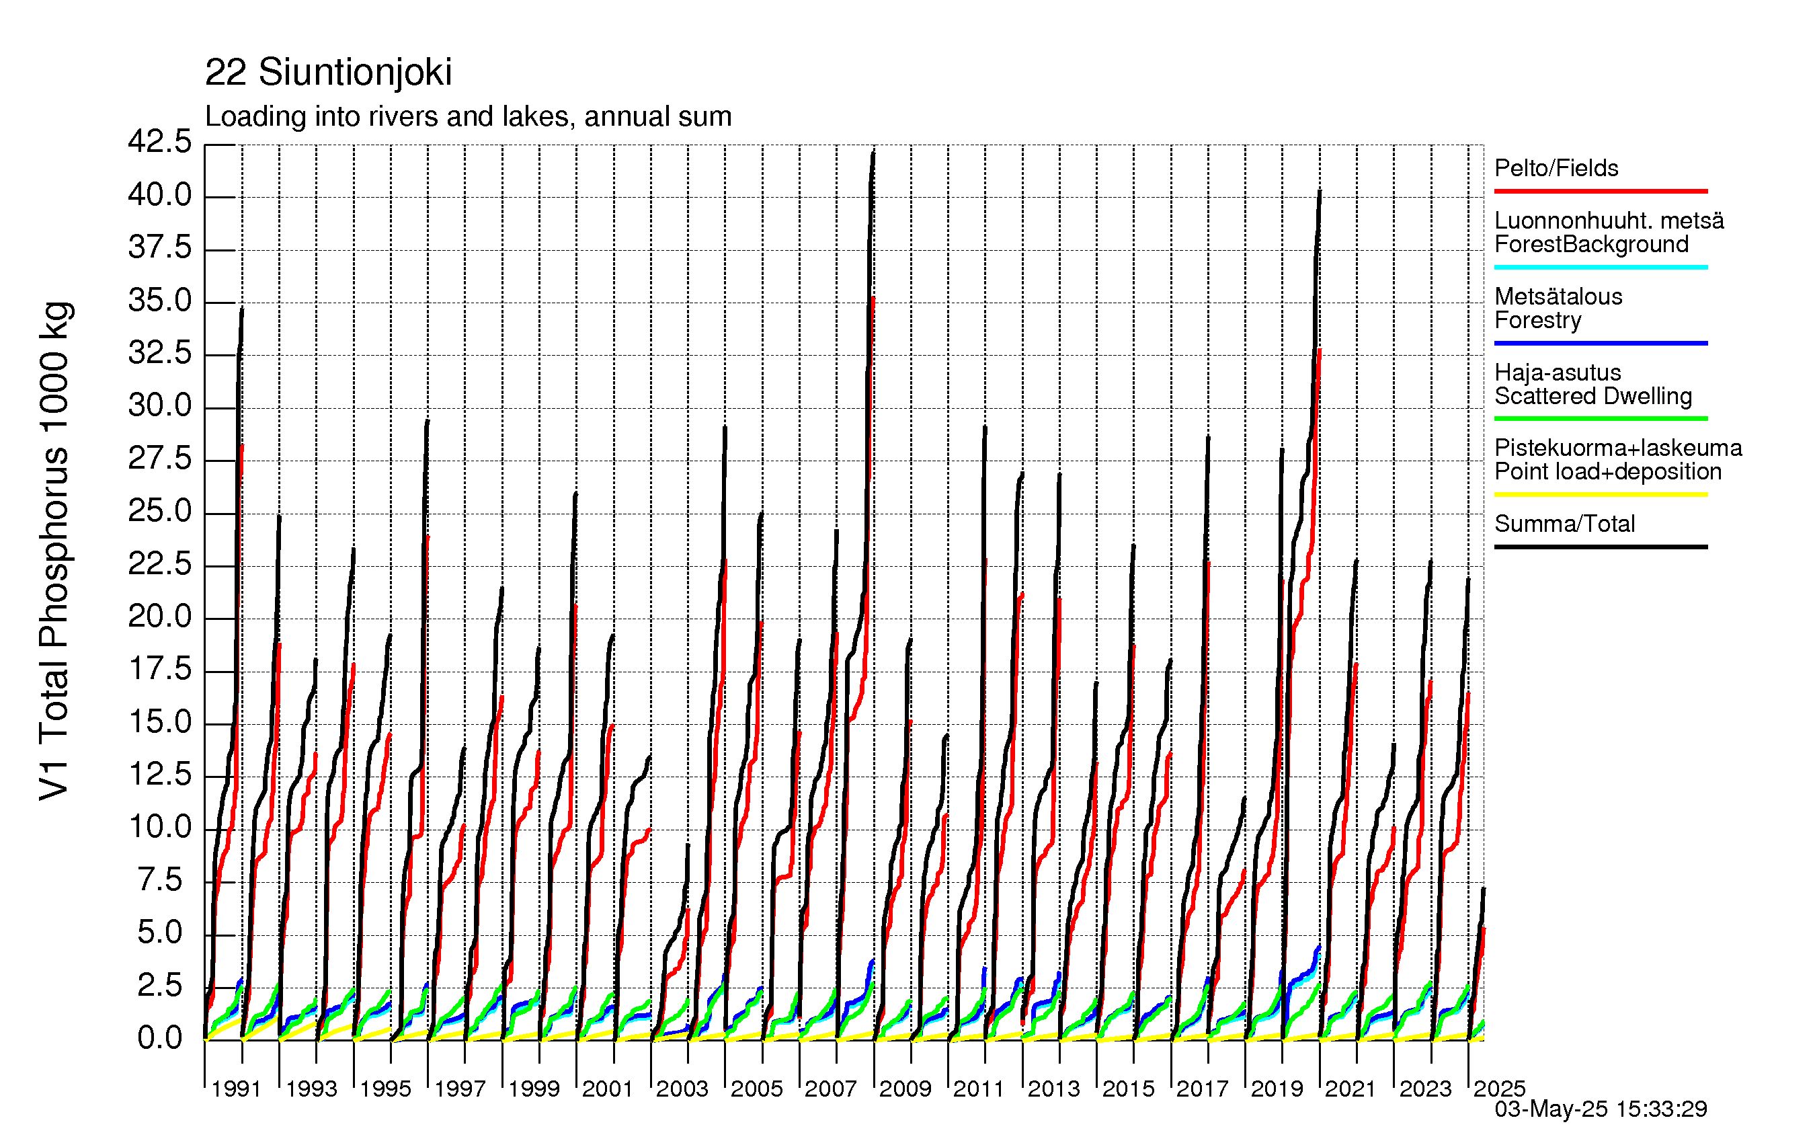
Task: Click the x-axis year label 1999
Action: [534, 1089]
